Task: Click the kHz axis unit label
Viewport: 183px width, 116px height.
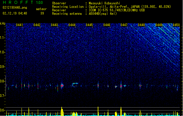Action: [3, 23]
